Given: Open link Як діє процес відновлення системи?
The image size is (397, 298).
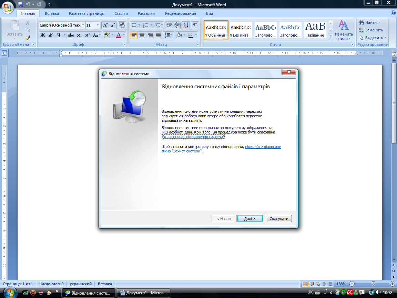Looking at the screenshot, I should click(x=193, y=137).
